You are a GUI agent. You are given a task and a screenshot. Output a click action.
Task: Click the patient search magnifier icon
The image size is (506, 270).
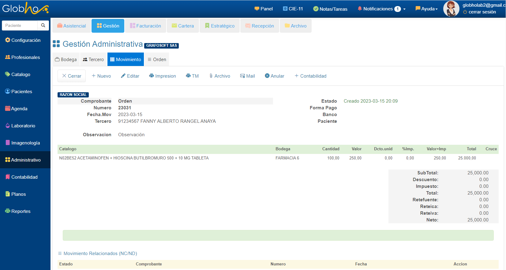click(x=43, y=25)
